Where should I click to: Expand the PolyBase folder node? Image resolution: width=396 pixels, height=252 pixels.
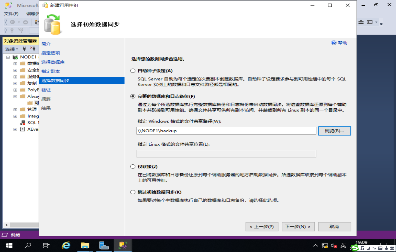[x=15, y=90]
